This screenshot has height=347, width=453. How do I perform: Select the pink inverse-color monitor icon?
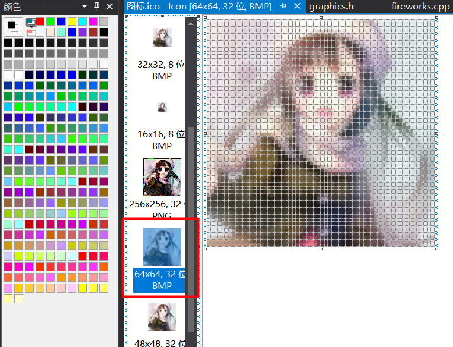pyautogui.click(x=31, y=32)
